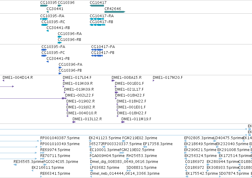This screenshot has width=252, height=178.
Task: Select EST EP17358.3prime
Action: point(158,144)
